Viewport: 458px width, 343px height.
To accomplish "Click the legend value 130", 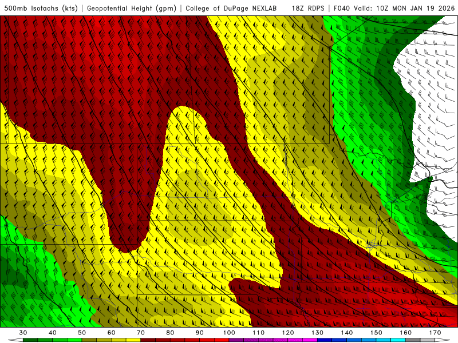I will (x=318, y=333).
